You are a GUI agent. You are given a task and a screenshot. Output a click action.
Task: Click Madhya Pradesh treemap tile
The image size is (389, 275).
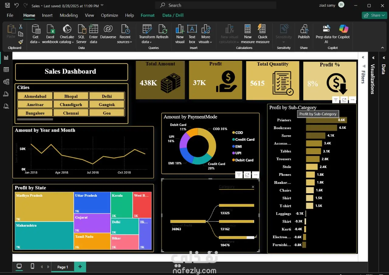pos(44,207)
